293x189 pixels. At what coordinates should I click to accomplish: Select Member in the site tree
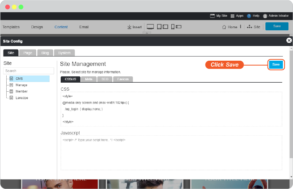coord(22,91)
